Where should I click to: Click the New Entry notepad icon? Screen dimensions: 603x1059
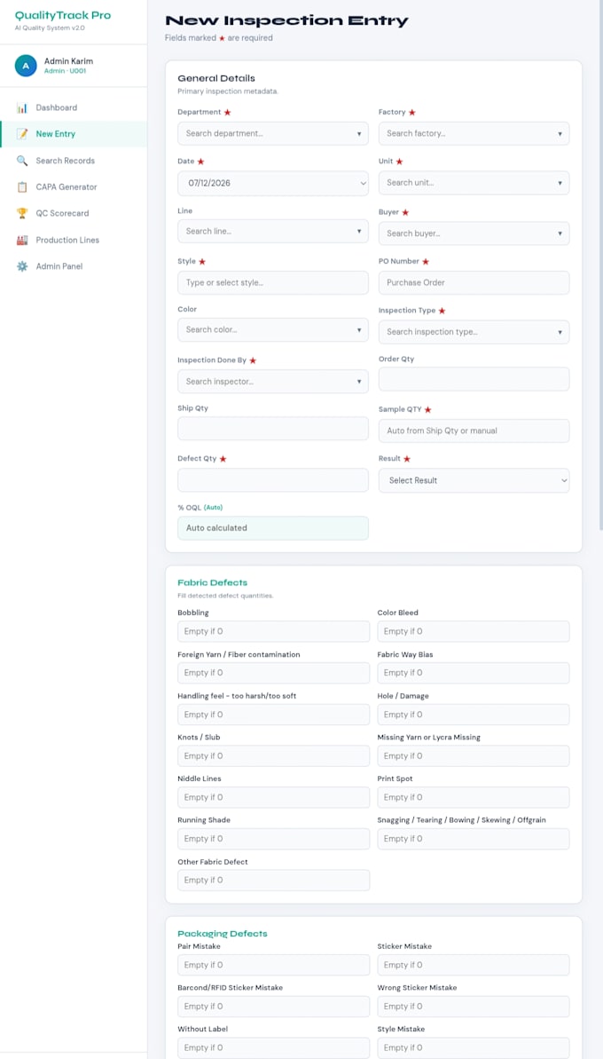pos(22,134)
